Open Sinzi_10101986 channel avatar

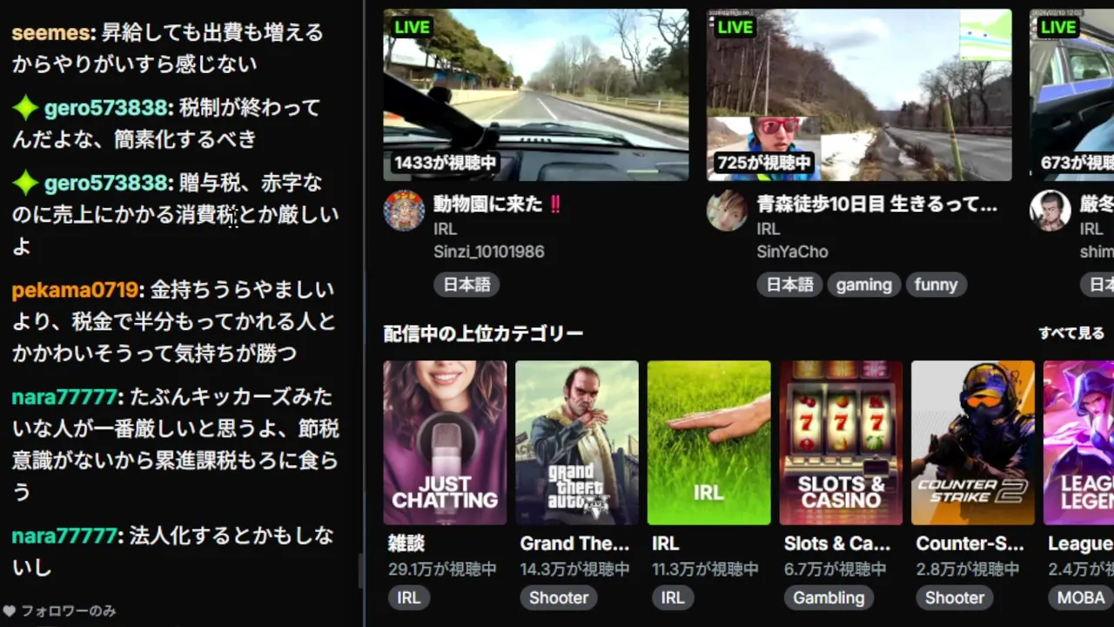[404, 211]
